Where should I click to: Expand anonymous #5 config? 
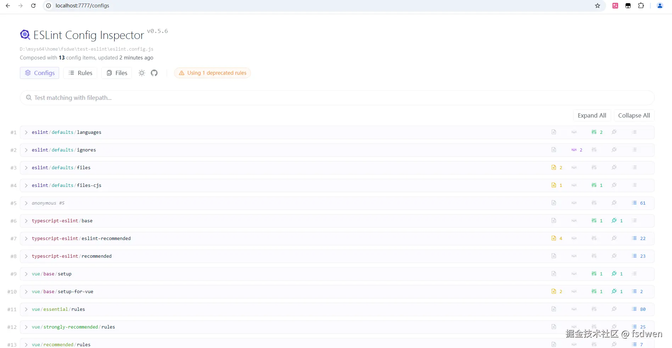point(26,203)
